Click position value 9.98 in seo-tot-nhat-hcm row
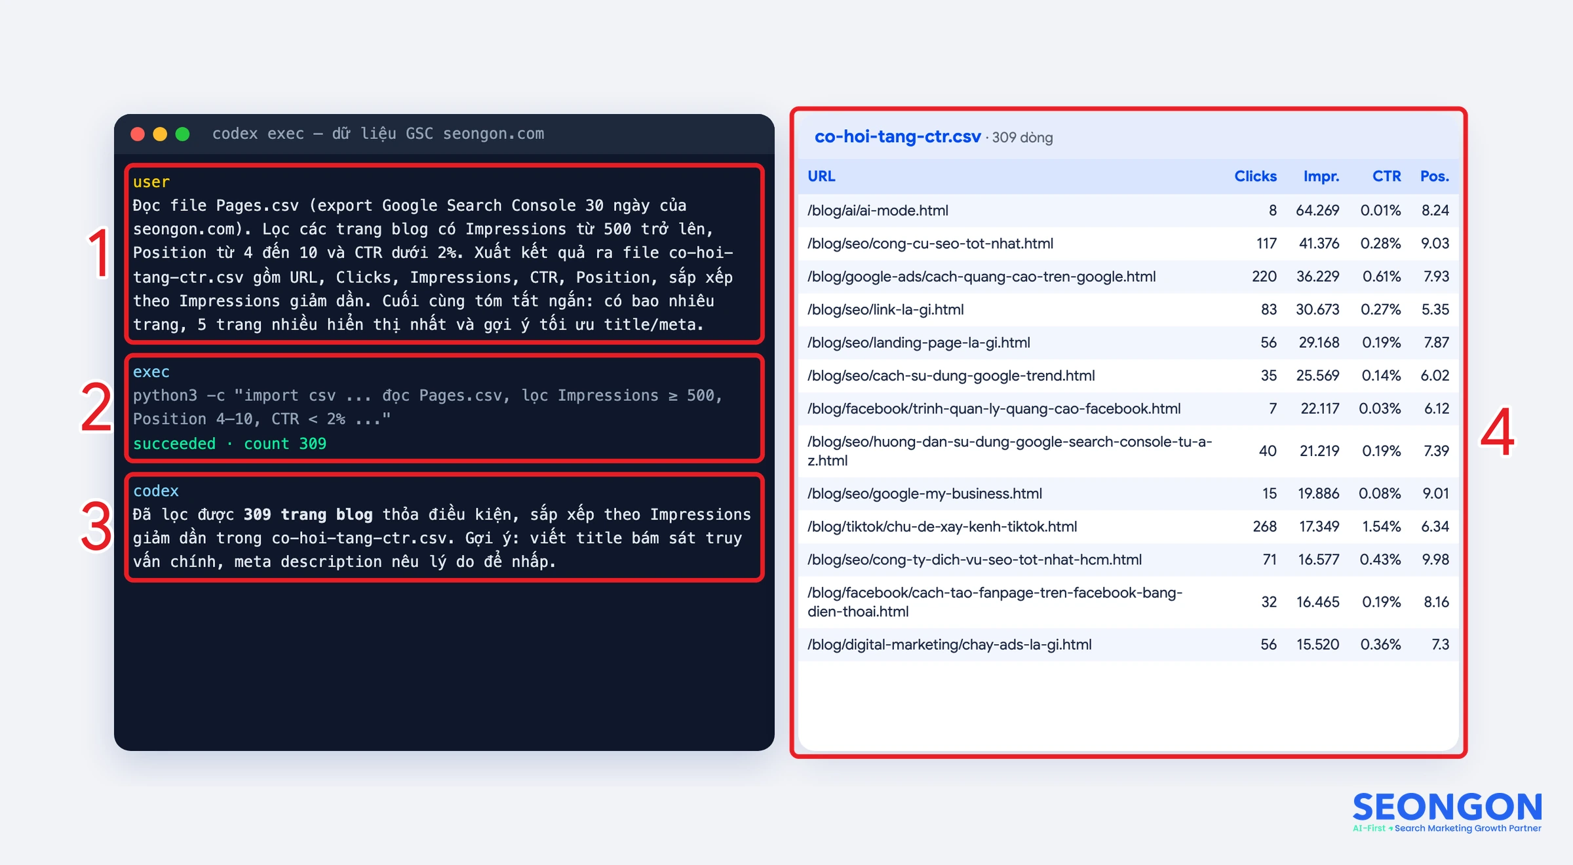1573x865 pixels. tap(1435, 560)
